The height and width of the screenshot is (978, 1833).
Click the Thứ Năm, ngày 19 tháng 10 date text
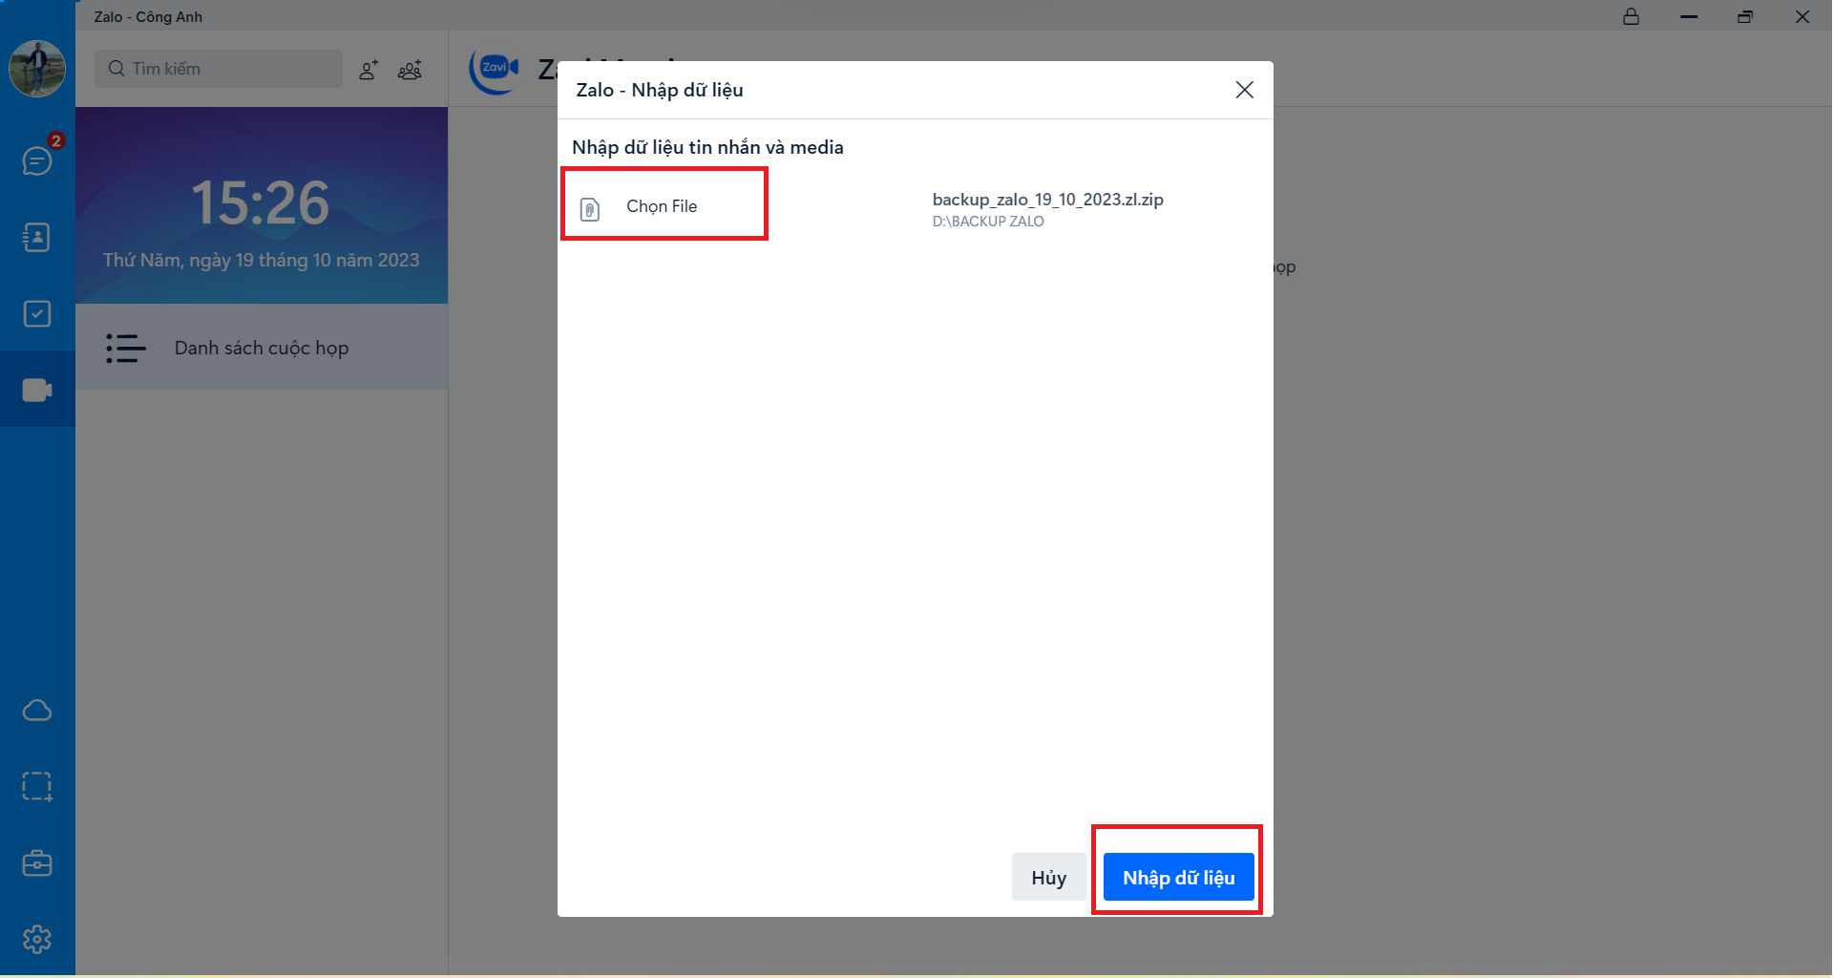[262, 260]
